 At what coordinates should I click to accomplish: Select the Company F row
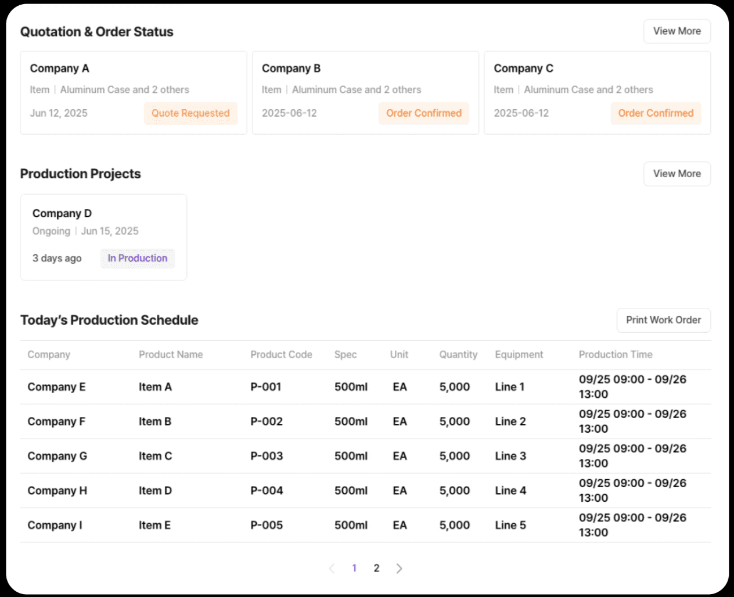pyautogui.click(x=365, y=422)
